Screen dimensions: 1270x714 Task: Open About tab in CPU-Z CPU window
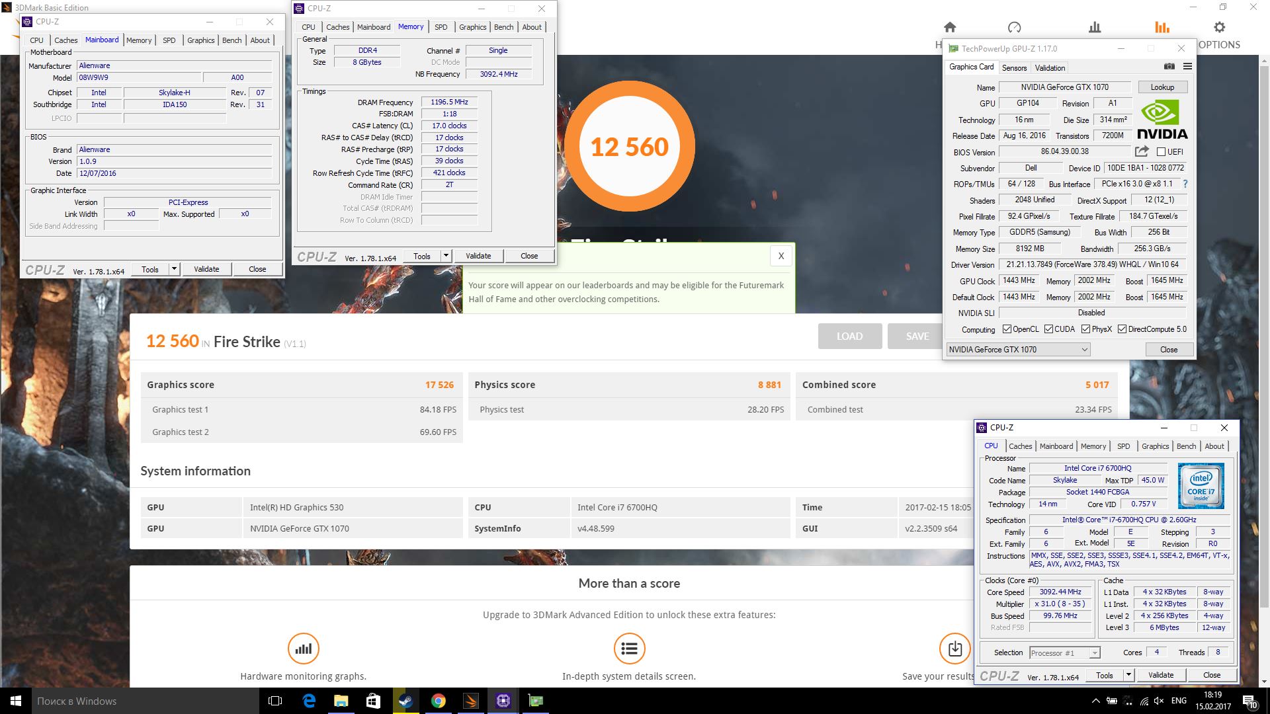pos(1214,446)
